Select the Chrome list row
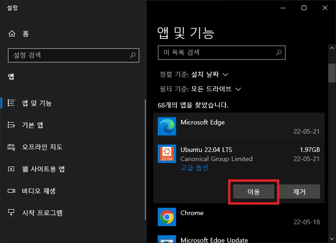Viewport: 336px width, 243px height. pos(239,217)
